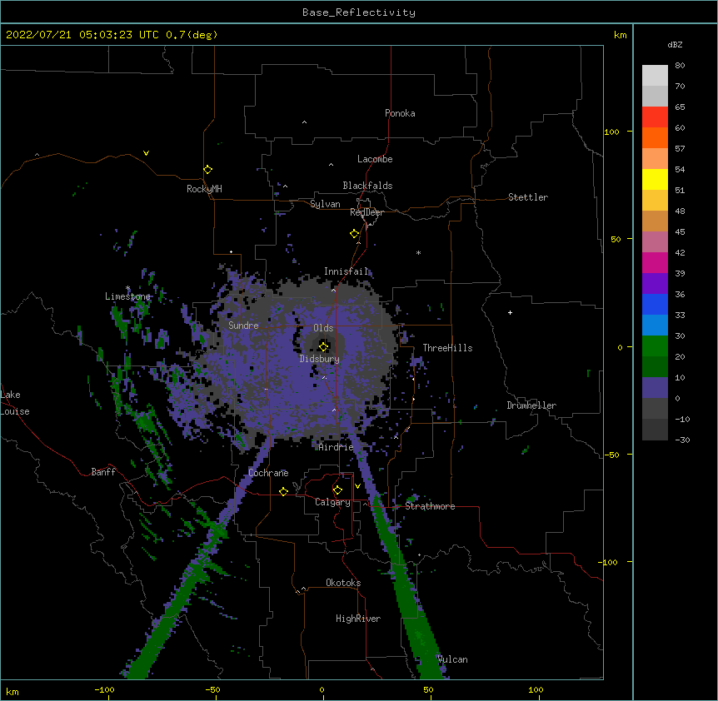Viewport: 718px width, 701px height.
Task: Click the 50 tick on horizontal axis
Action: tap(428, 689)
